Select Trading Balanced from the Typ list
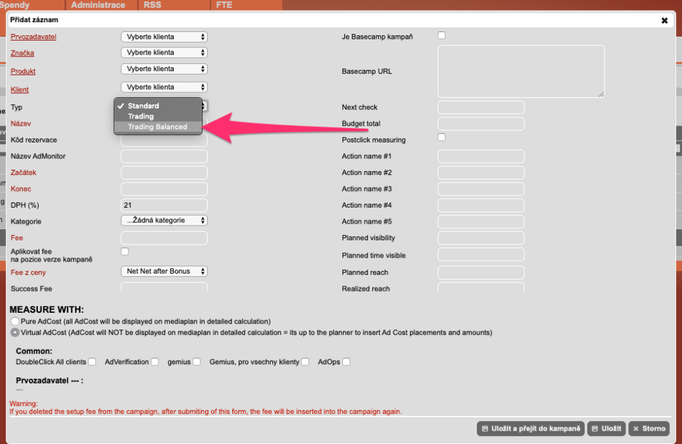Screen dimensions: 682x444 [158, 127]
